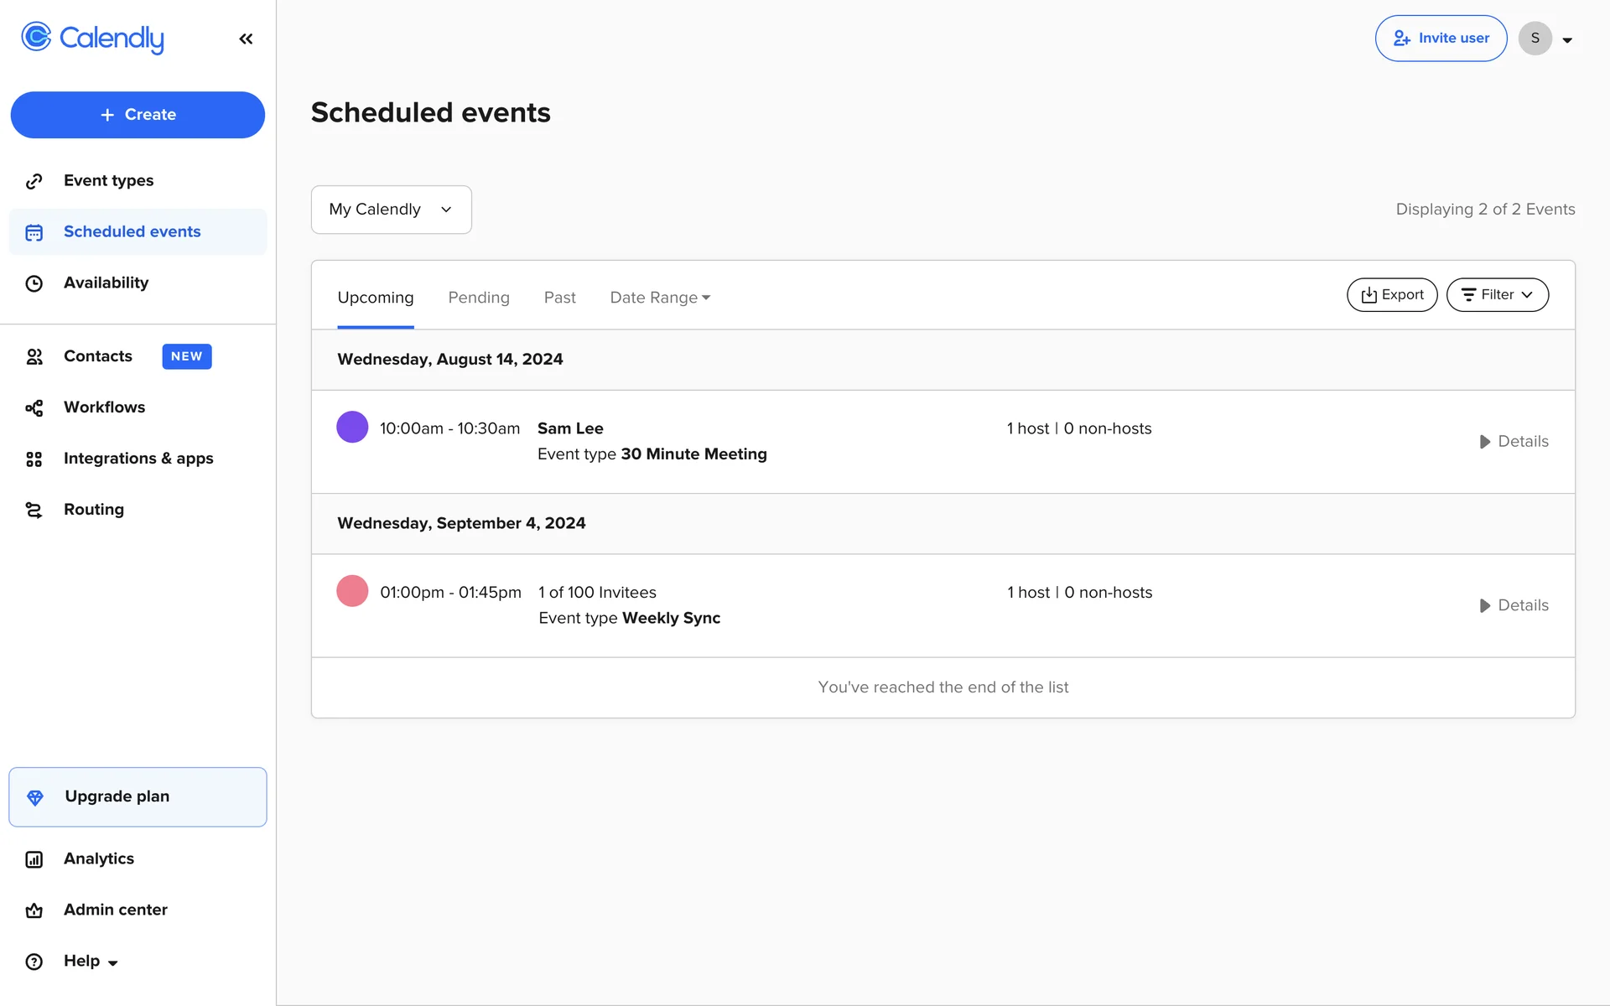The width and height of the screenshot is (1610, 1006).
Task: Open the Analytics chart icon
Action: (x=34, y=859)
